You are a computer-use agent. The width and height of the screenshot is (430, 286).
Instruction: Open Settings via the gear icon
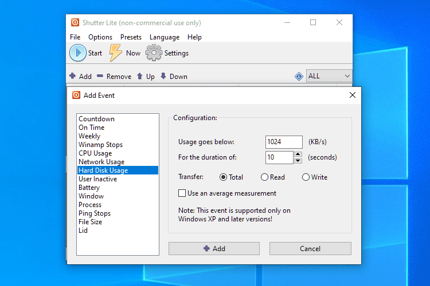point(154,53)
